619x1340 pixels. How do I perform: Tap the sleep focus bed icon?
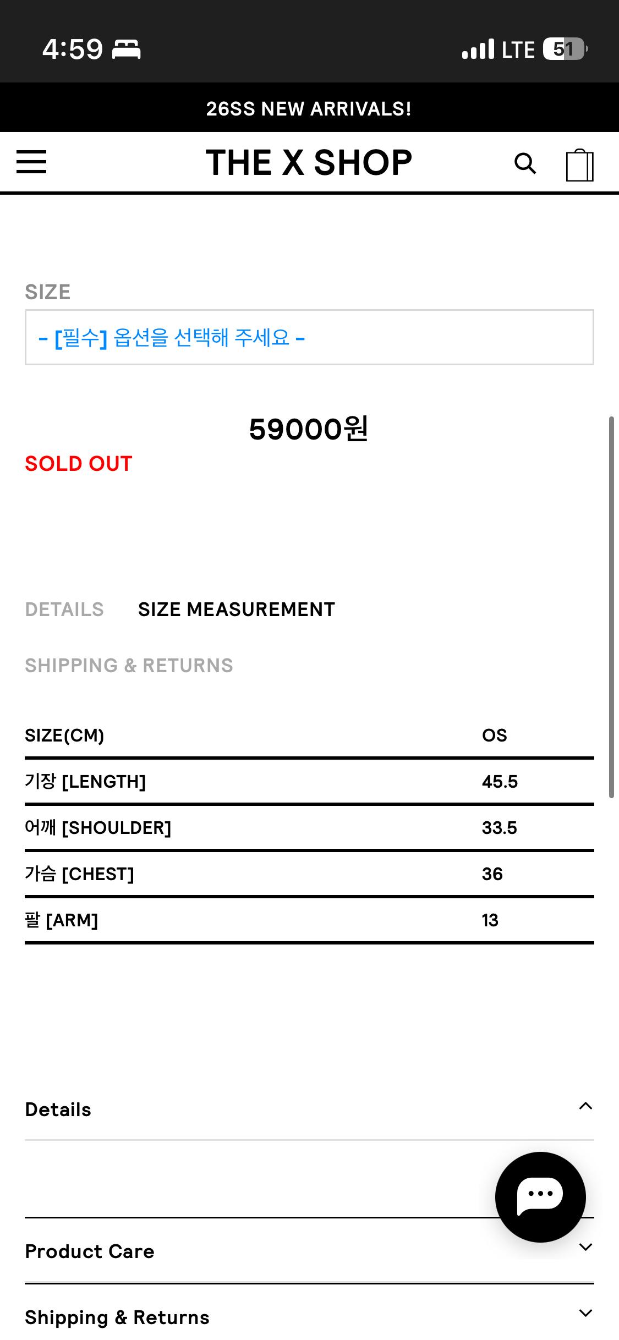[127, 50]
